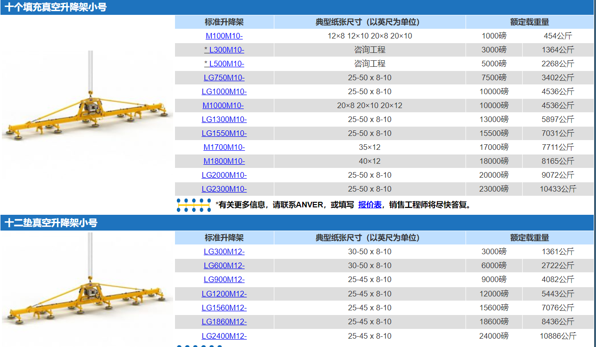596x347 pixels.
Task: Select the 12×8 12×10 20×8 20×10 size cell
Action: [x=369, y=36]
